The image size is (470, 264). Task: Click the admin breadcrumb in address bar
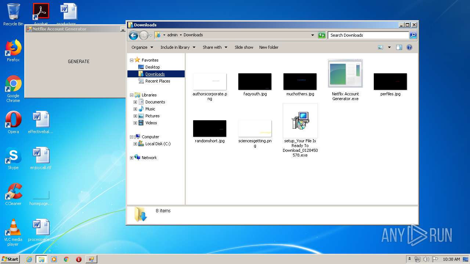(x=172, y=35)
